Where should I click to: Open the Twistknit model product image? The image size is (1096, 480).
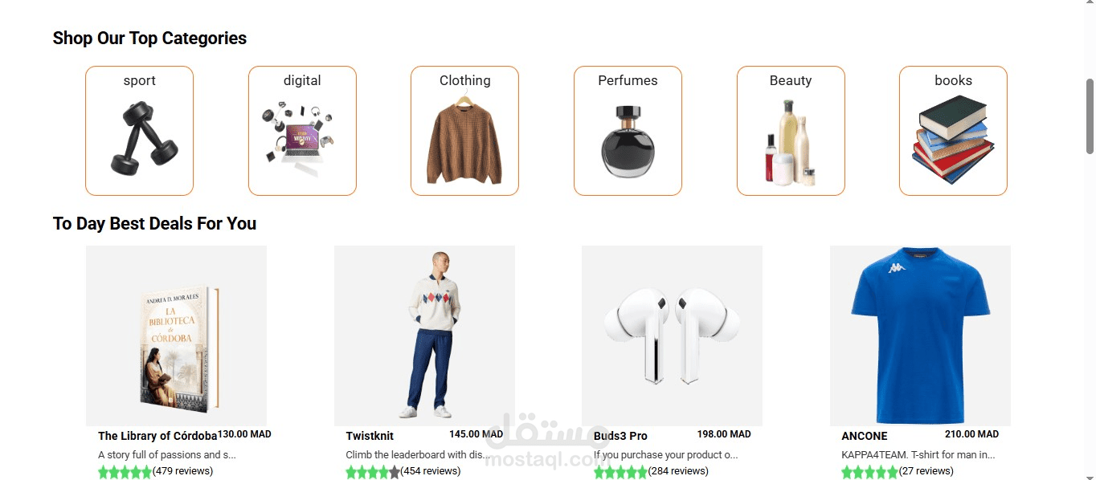424,336
